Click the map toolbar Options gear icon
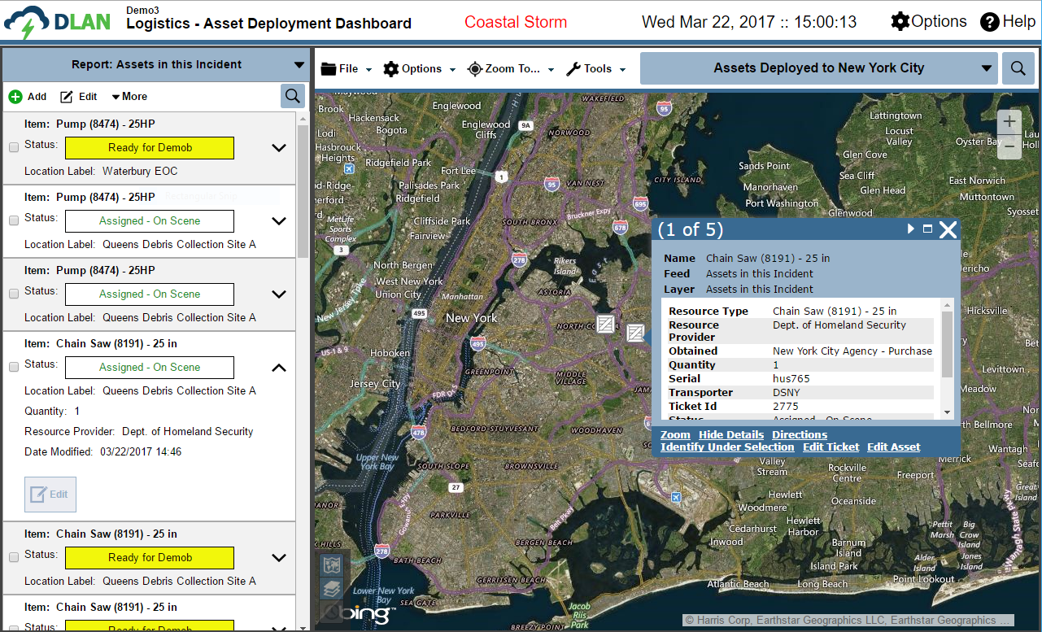 coord(391,69)
